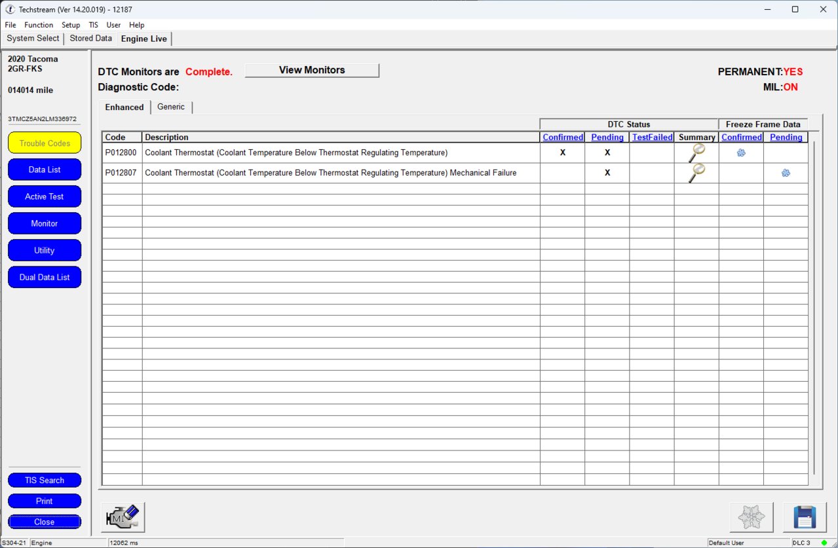Click the Freeze Frame Data Confirmed link
838x548 pixels.
pyautogui.click(x=742, y=137)
